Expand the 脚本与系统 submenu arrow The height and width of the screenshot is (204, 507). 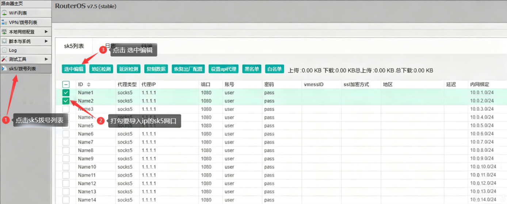tap(46, 41)
